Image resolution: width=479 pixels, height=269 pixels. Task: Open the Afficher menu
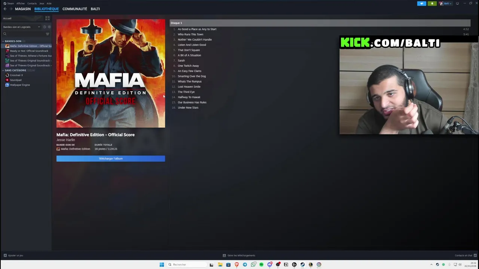(x=21, y=3)
